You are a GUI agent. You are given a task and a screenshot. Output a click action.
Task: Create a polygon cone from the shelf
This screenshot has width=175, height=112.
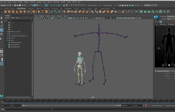pos(17,11)
